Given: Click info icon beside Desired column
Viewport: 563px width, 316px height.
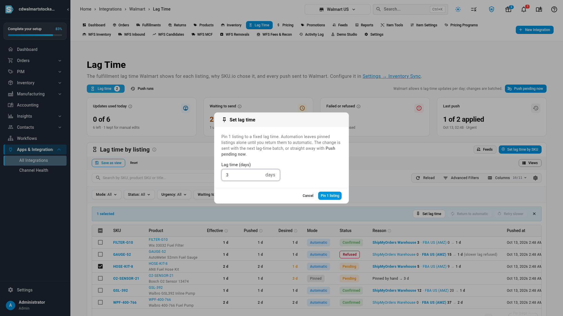Looking at the screenshot, I should click(x=296, y=231).
